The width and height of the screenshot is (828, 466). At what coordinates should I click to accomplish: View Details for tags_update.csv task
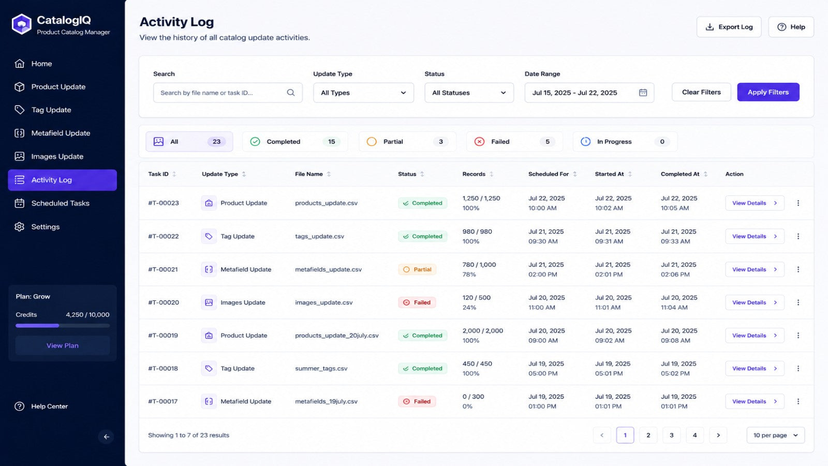[755, 236]
